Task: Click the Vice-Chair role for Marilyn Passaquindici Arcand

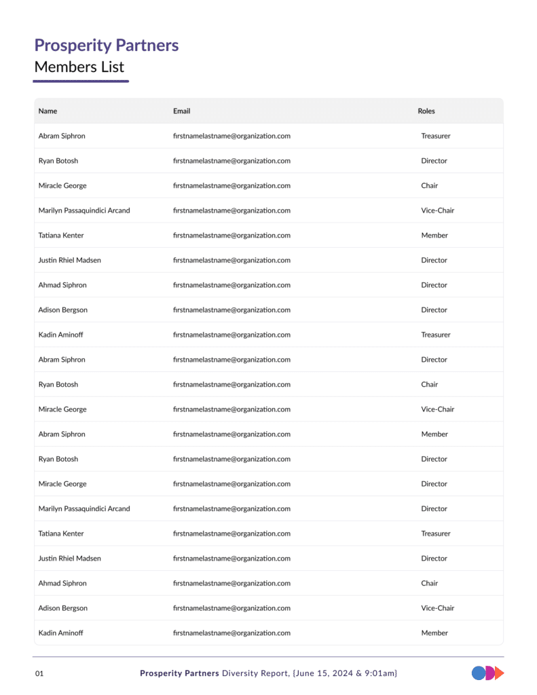Action: pyautogui.click(x=437, y=210)
